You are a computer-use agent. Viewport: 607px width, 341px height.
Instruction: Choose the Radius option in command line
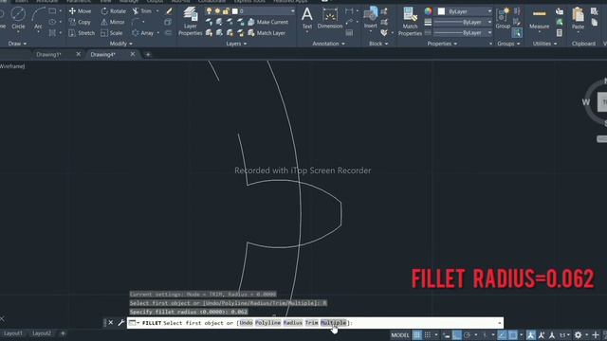[x=293, y=322]
